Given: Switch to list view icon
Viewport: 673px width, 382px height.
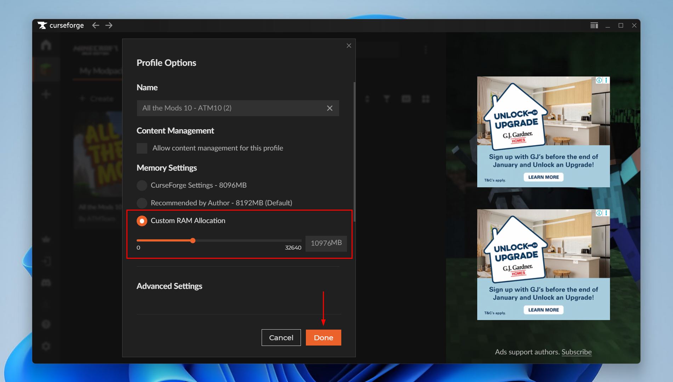Looking at the screenshot, I should point(406,99).
